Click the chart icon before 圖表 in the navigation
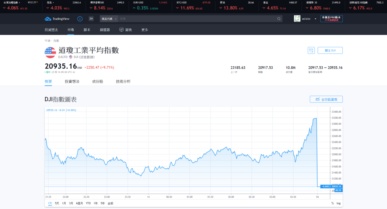 (121, 30)
